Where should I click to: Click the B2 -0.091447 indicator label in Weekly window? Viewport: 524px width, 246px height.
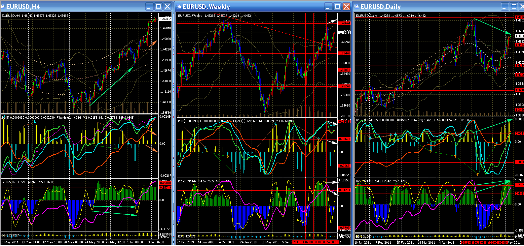coord(188,181)
